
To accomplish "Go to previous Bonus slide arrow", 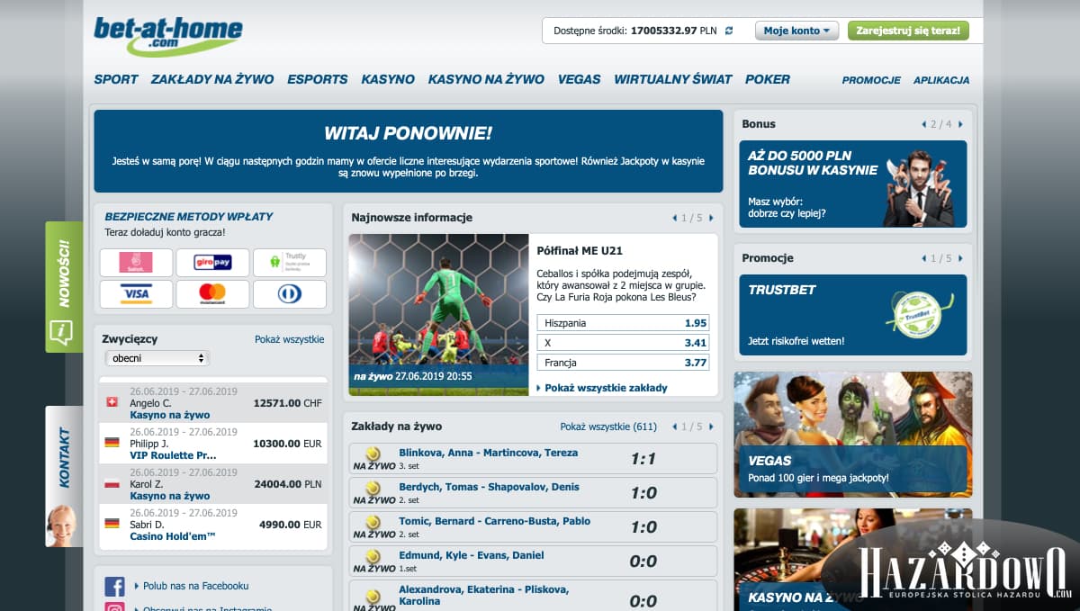I will 923,124.
